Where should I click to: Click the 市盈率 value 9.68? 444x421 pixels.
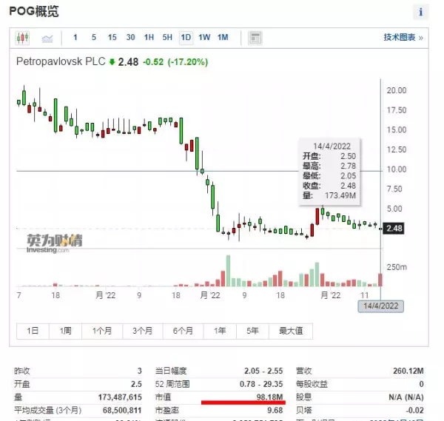point(275,410)
